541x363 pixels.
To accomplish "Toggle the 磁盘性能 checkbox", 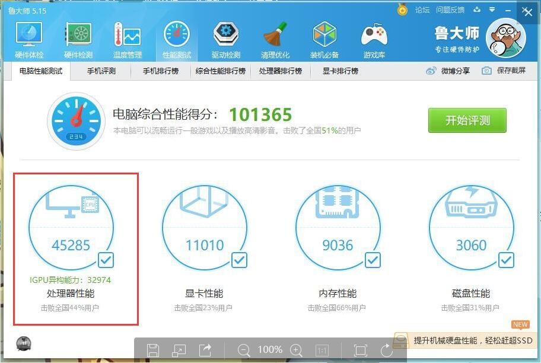I will pos(506,260).
